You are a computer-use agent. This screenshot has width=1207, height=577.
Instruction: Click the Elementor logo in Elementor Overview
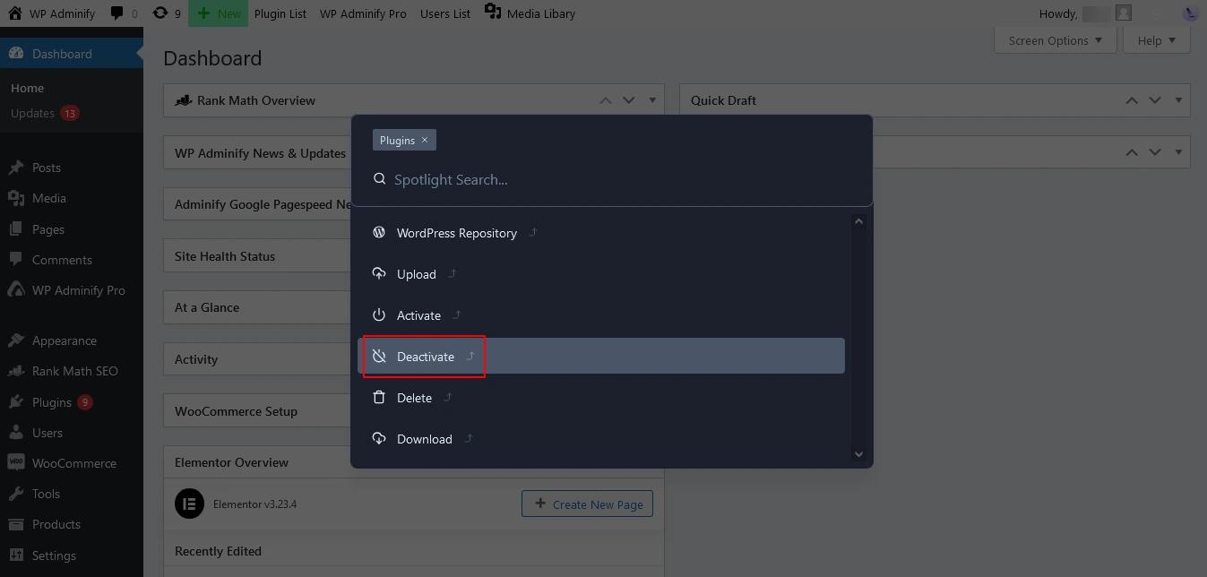(x=189, y=504)
